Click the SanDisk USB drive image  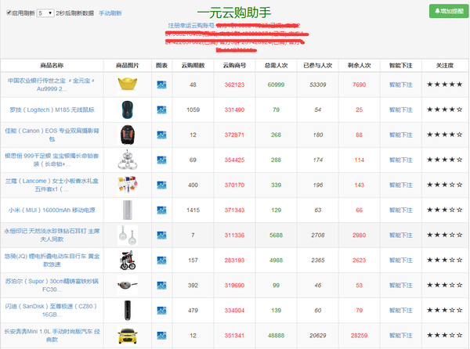[x=128, y=311]
